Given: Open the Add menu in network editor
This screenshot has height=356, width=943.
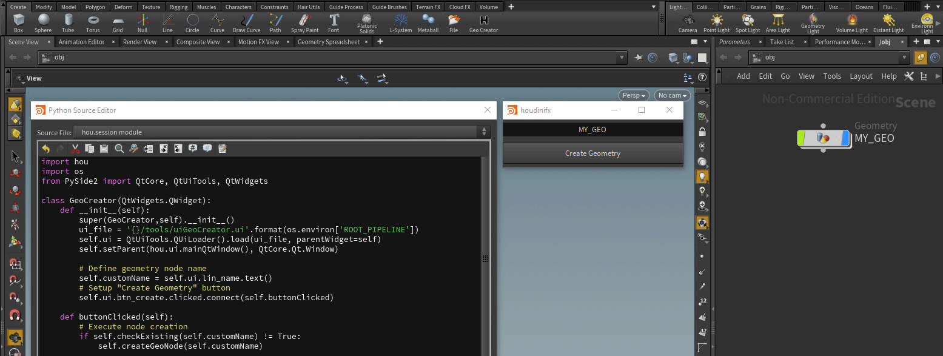Looking at the screenshot, I should pyautogui.click(x=743, y=76).
